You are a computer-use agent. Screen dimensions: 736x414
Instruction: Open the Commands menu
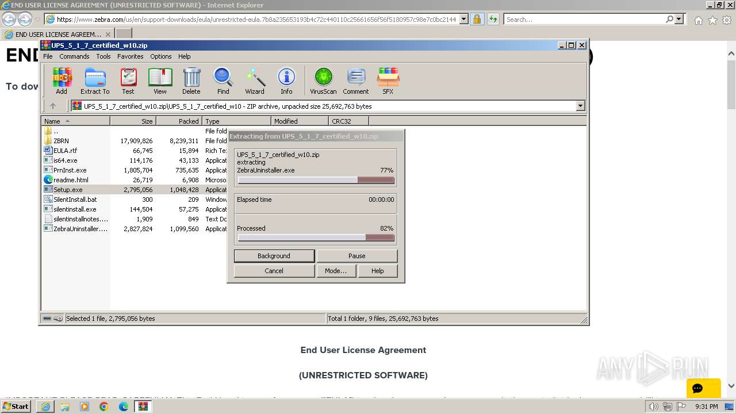pos(74,56)
